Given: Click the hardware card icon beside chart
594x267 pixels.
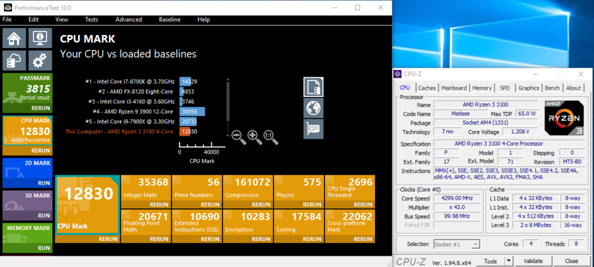Looking at the screenshot, I should (x=313, y=129).
